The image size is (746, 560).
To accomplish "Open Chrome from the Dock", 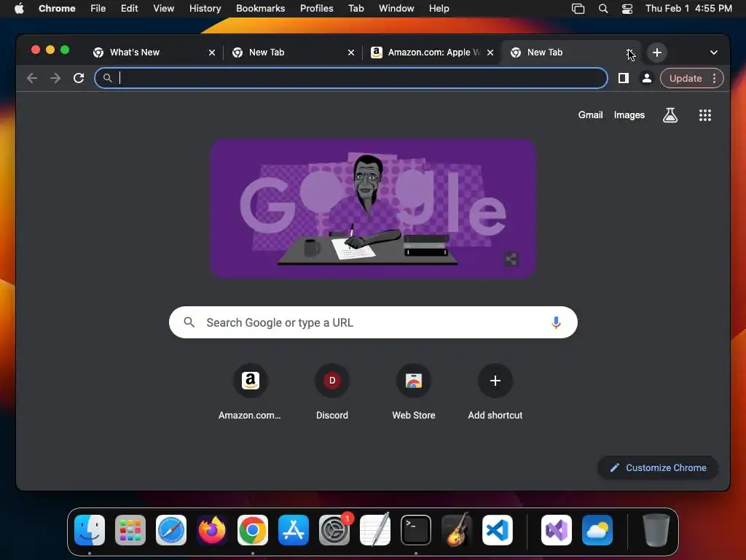I will click(x=253, y=530).
